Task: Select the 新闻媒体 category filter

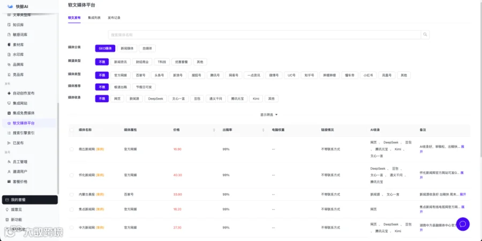Action: click(127, 48)
